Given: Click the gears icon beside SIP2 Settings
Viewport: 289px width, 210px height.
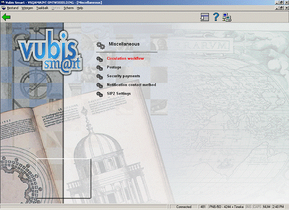Looking at the screenshot, I should [x=99, y=95].
